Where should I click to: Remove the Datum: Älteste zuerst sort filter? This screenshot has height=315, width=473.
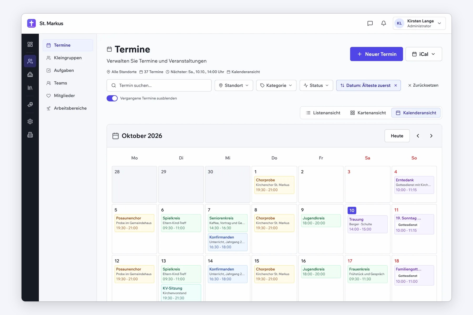396,86
